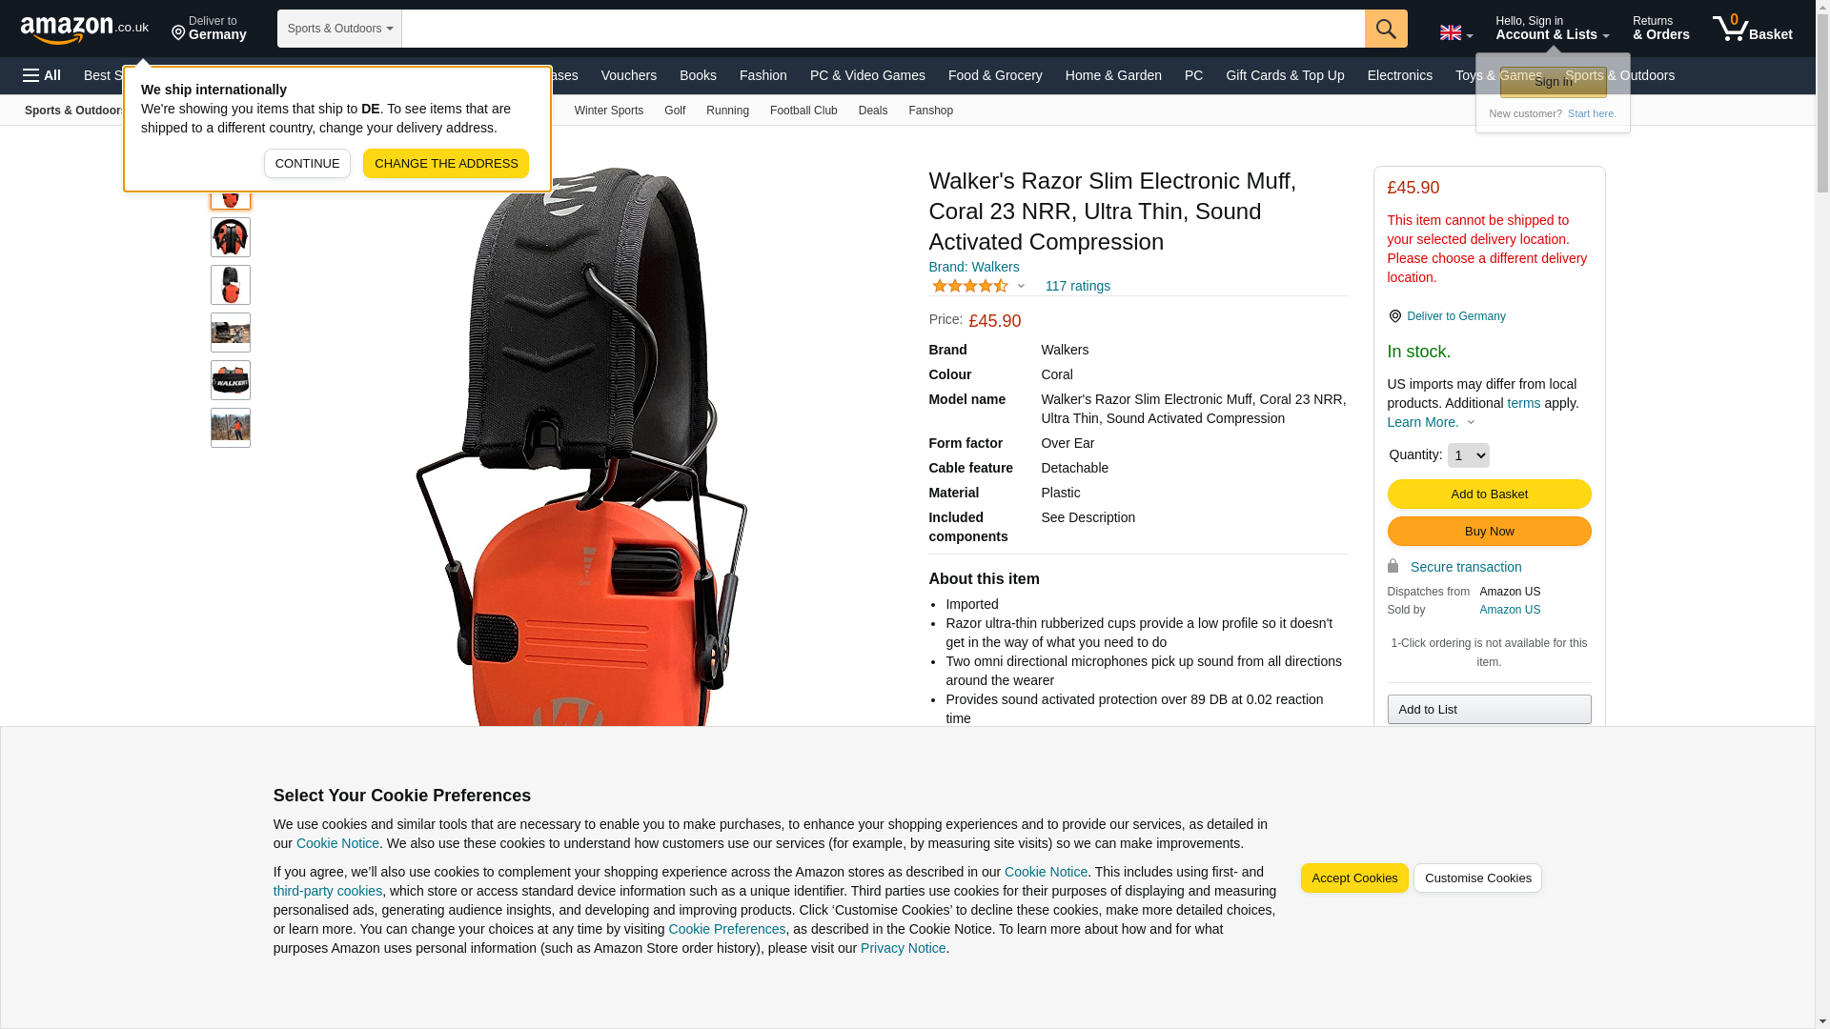Expand the Add to List dropdown
This screenshot has width=1830, height=1029.
(x=1489, y=710)
